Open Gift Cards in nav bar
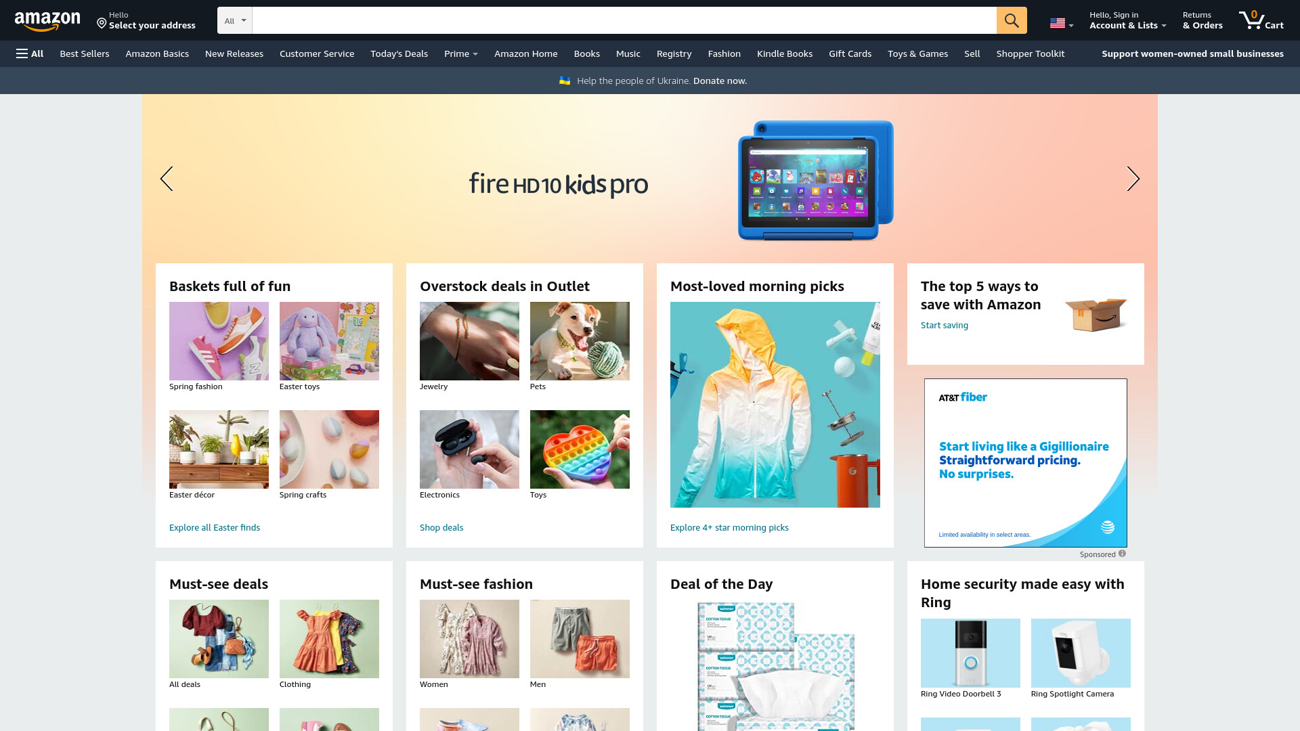 coord(850,53)
